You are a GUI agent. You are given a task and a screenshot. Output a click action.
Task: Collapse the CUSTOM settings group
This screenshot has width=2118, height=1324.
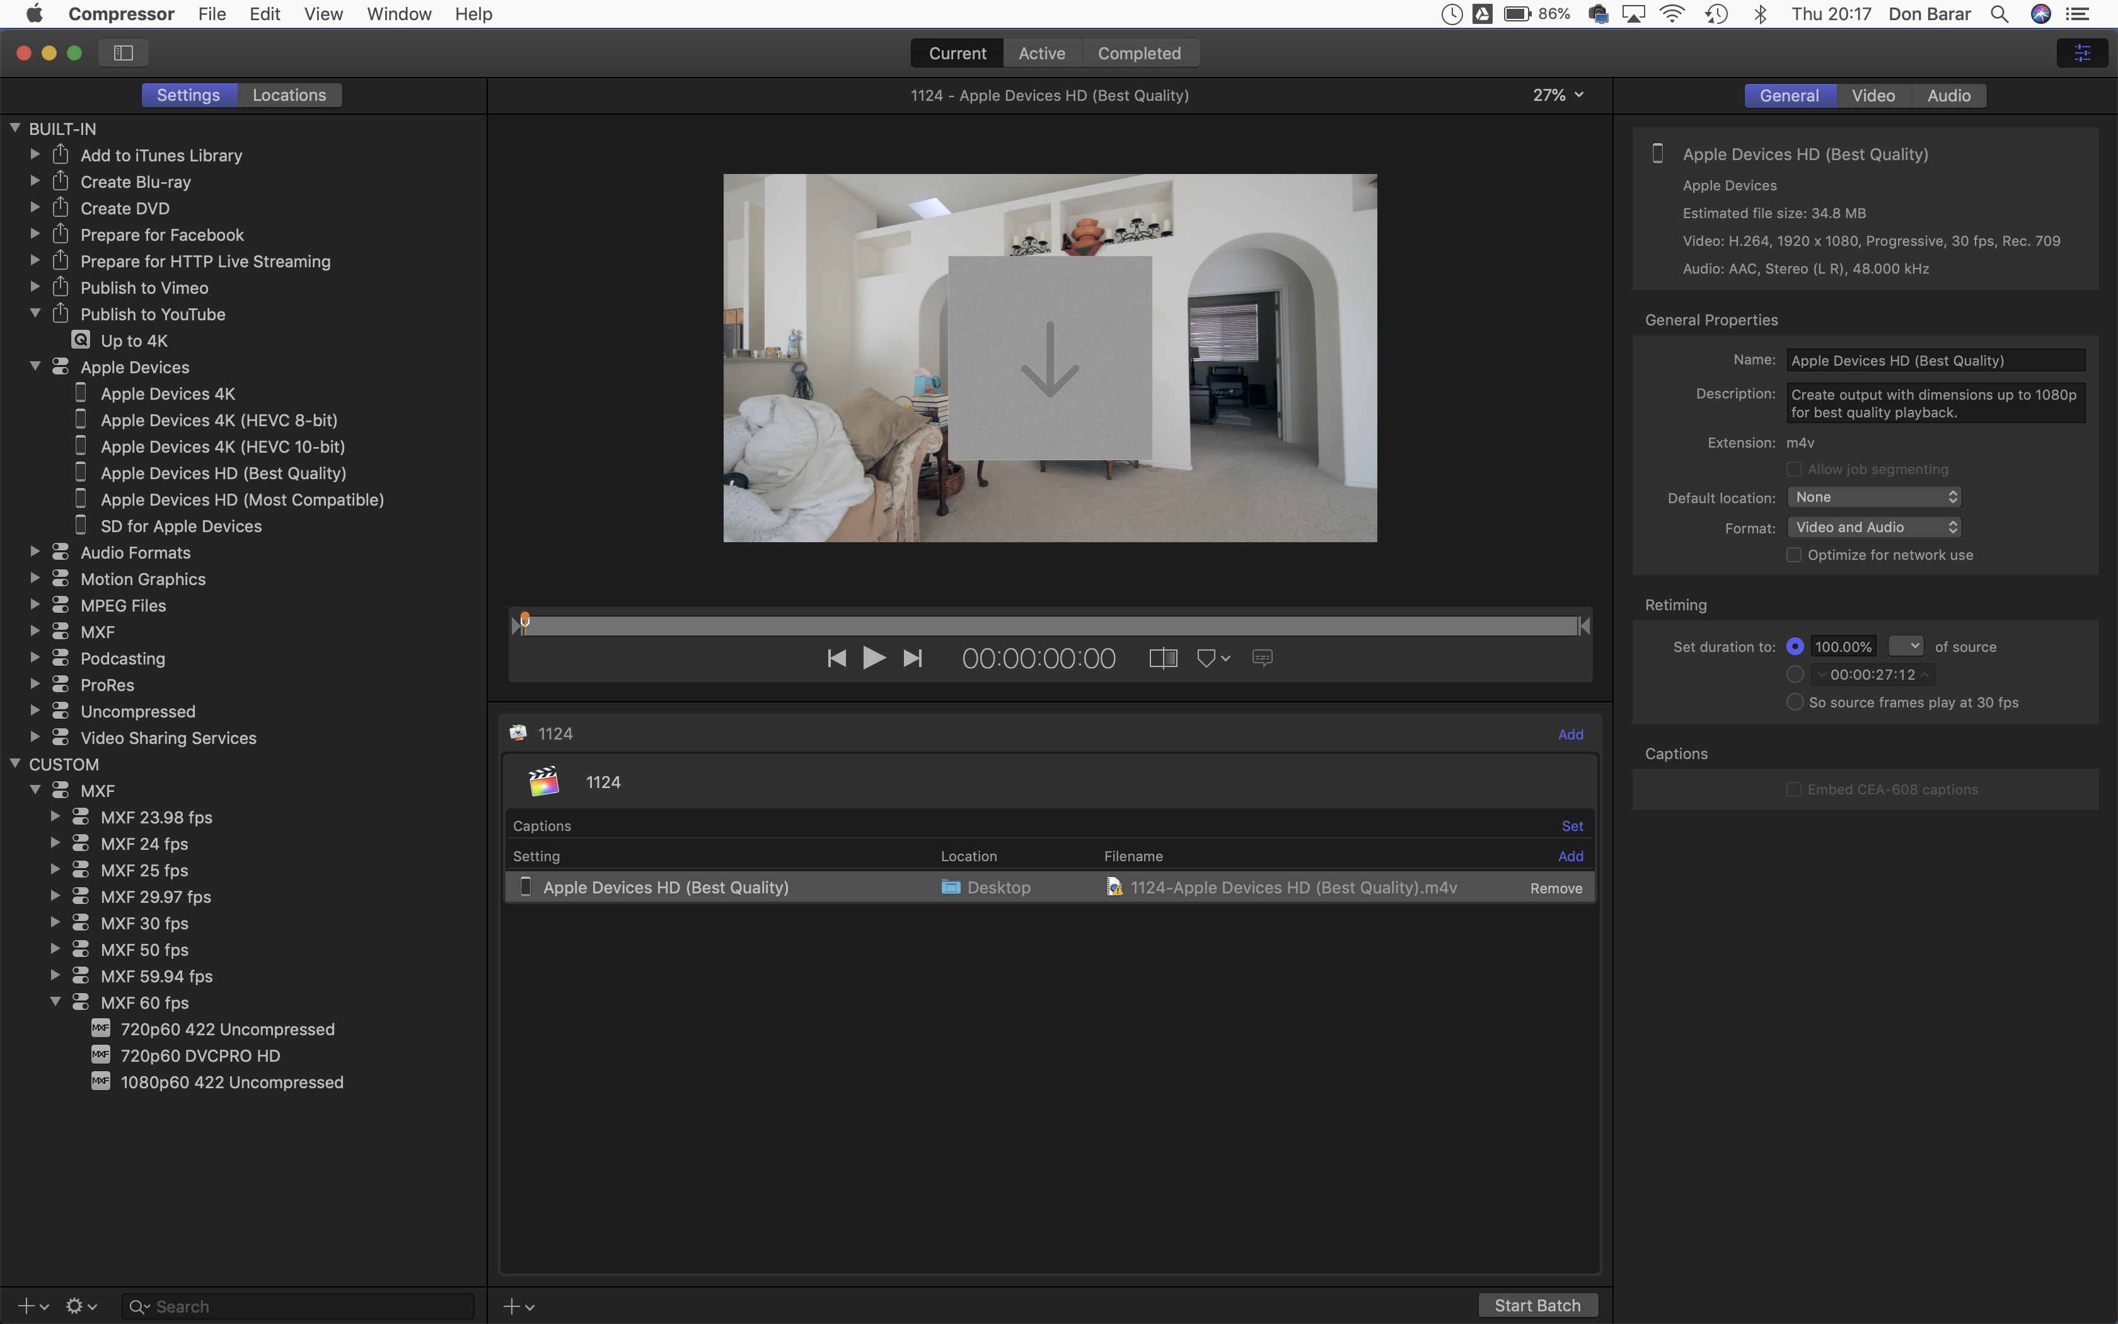pos(15,764)
